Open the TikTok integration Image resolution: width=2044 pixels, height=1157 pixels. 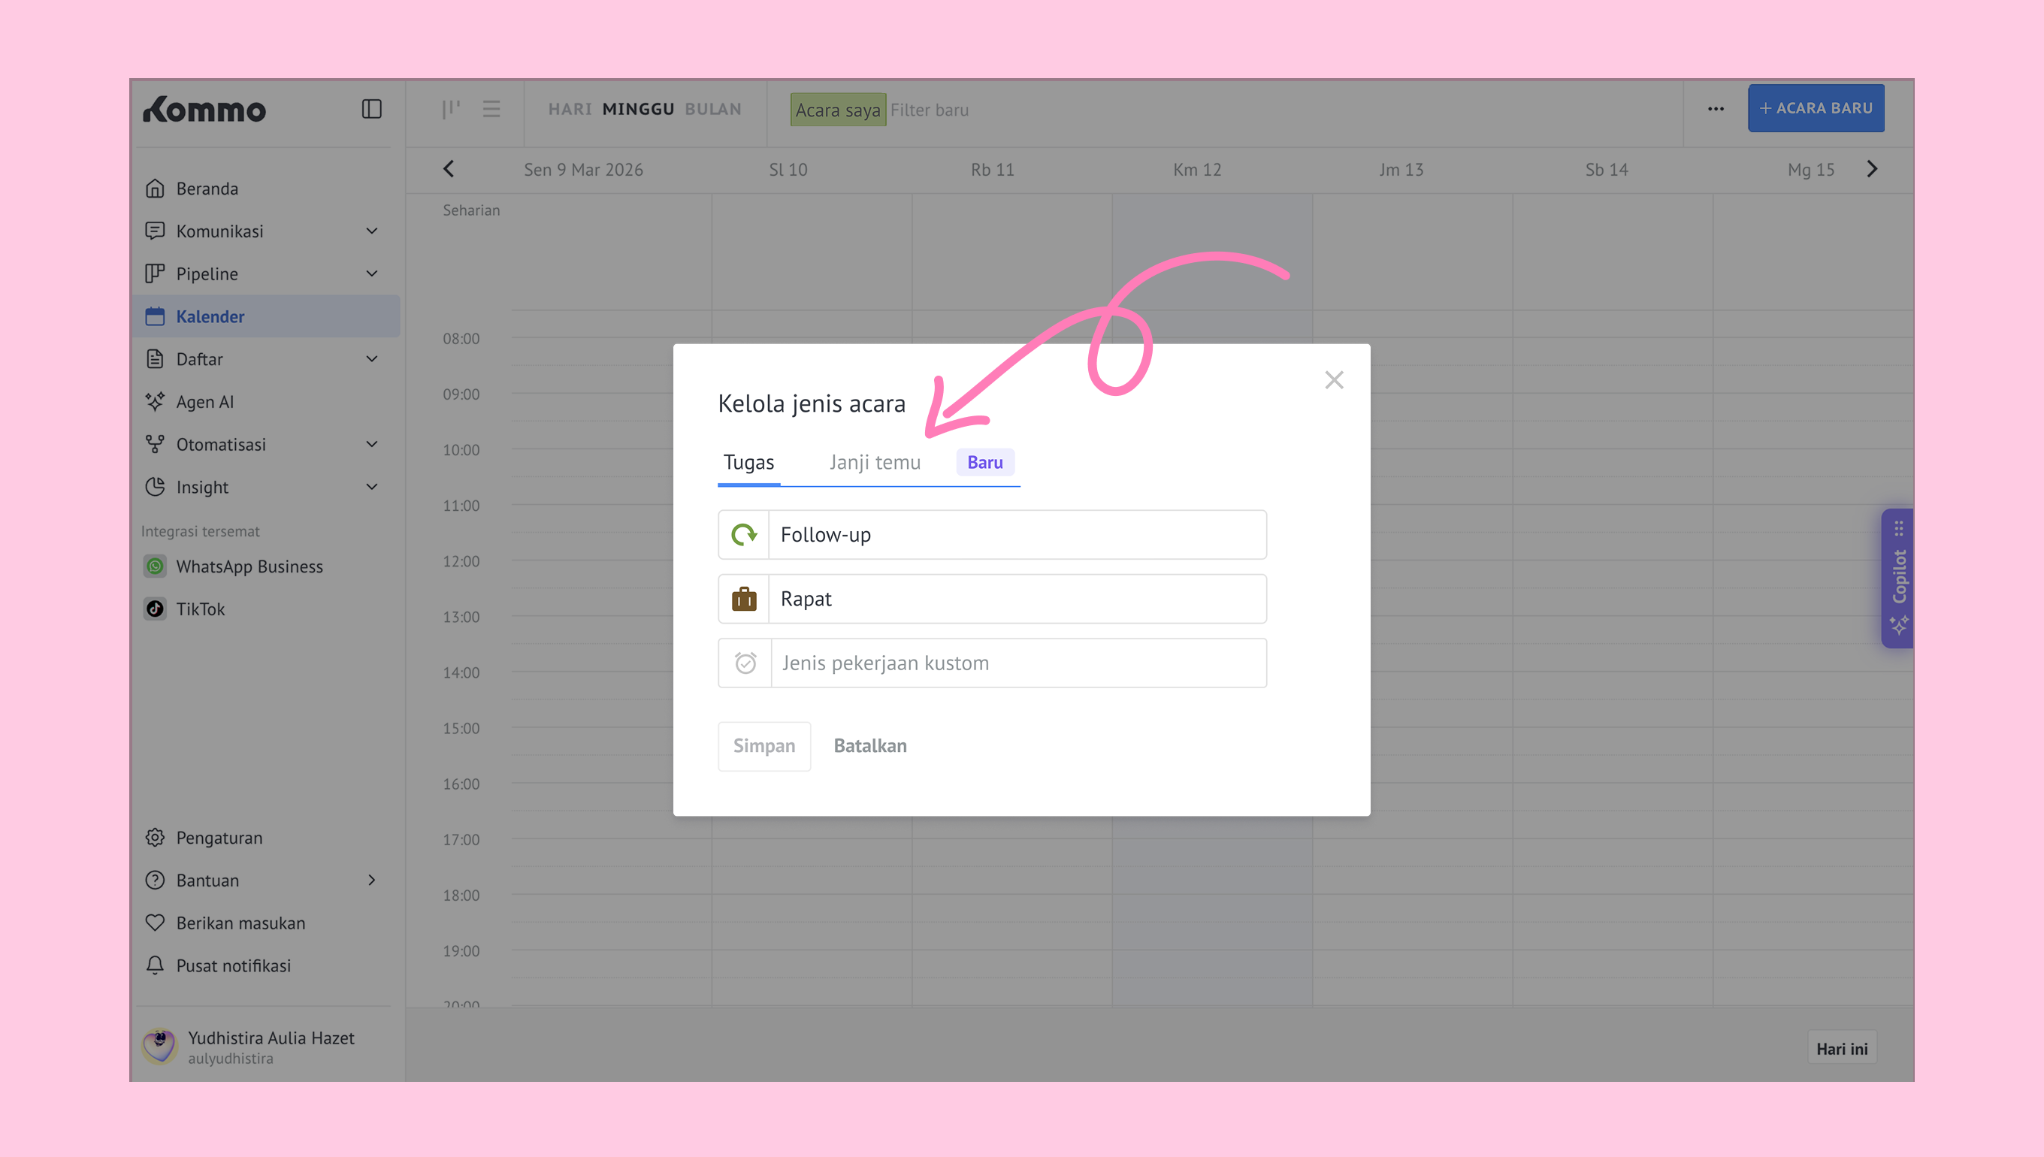coord(201,609)
